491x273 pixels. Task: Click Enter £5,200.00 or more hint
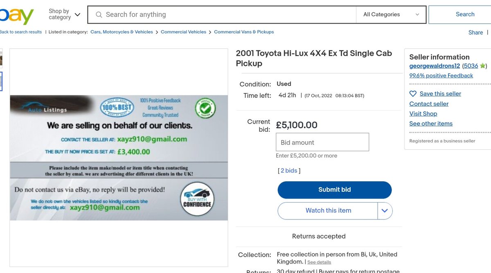pyautogui.click(x=306, y=156)
